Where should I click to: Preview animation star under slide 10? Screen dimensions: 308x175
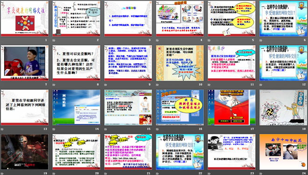[157, 85]
